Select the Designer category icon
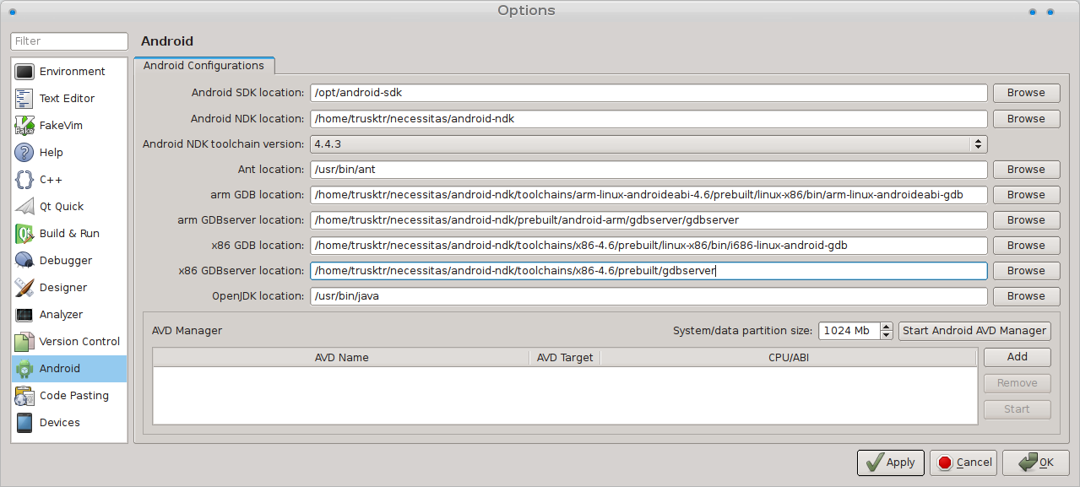This screenshot has width=1080, height=487. tap(24, 288)
